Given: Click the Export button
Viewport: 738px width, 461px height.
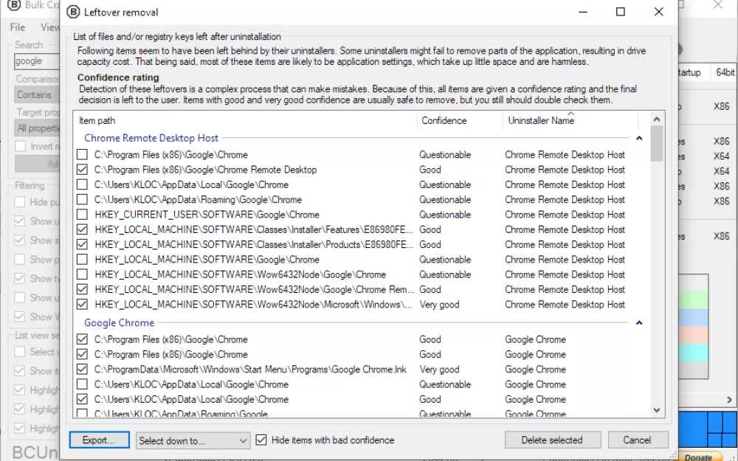Looking at the screenshot, I should pos(99,440).
